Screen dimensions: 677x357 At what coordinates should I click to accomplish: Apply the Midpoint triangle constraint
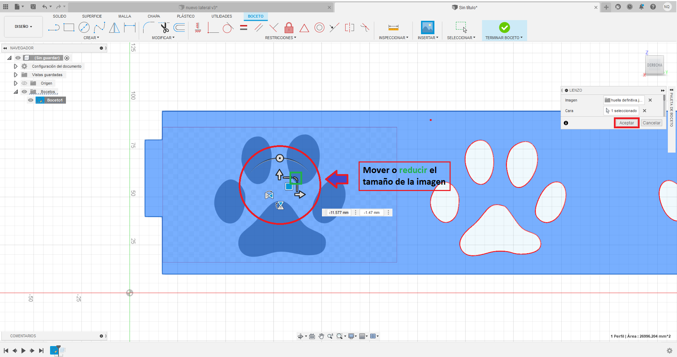click(304, 28)
